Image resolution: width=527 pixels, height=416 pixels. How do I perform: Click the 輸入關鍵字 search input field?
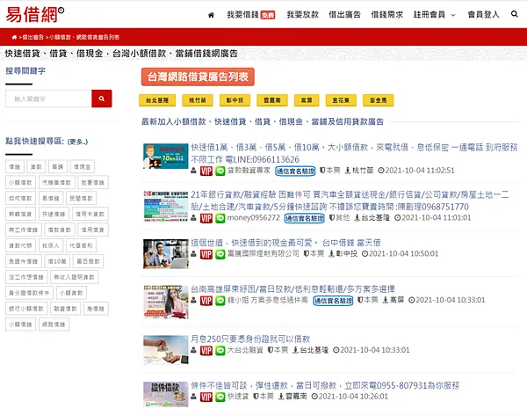pos(48,99)
